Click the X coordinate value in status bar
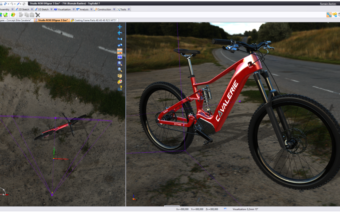 (x=182, y=209)
